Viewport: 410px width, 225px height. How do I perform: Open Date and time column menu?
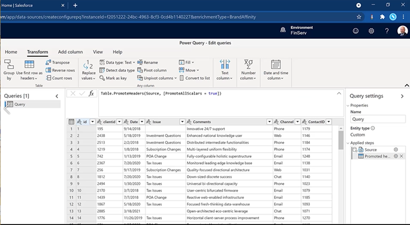[275, 70]
